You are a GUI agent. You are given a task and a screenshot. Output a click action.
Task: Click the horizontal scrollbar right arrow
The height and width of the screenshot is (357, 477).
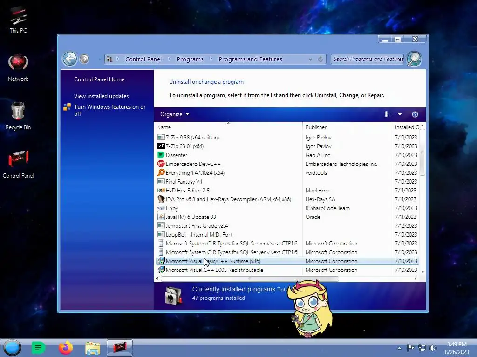click(415, 279)
